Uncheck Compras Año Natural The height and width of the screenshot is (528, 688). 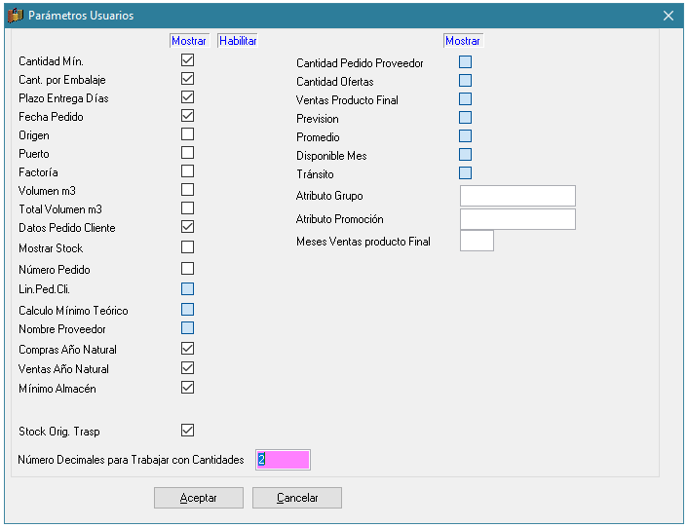(187, 349)
